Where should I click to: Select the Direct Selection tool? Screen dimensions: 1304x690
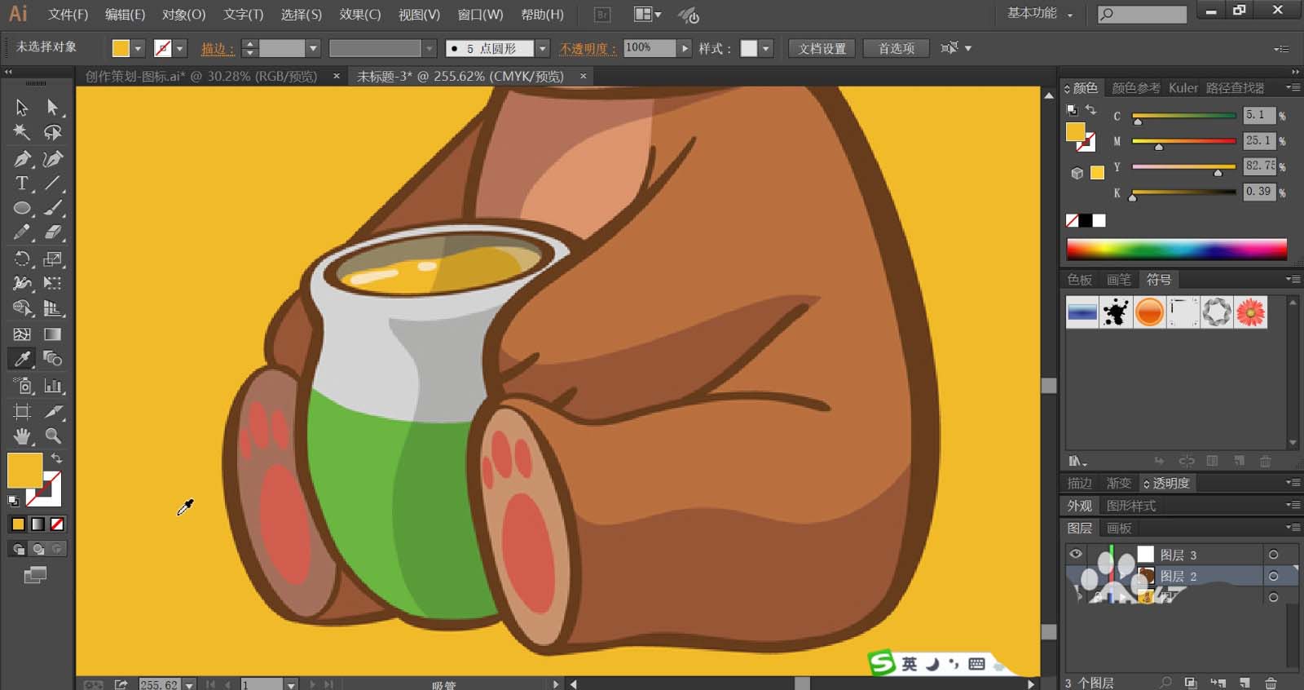pyautogui.click(x=53, y=107)
